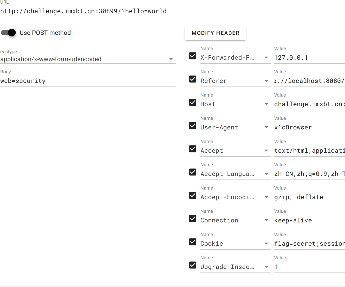Disable the Host header checkbox

click(193, 102)
